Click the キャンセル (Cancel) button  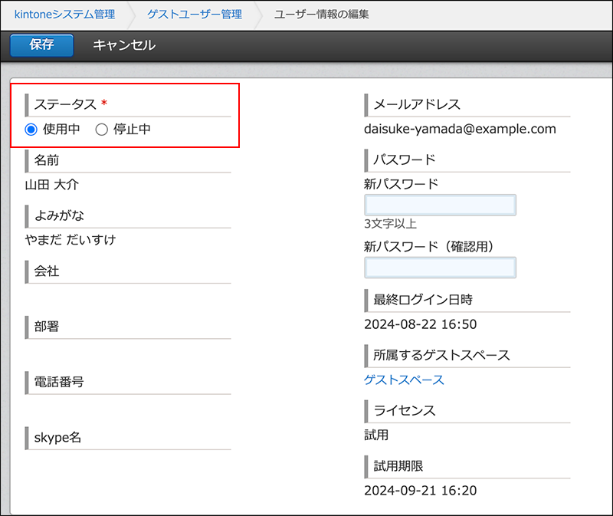(123, 45)
